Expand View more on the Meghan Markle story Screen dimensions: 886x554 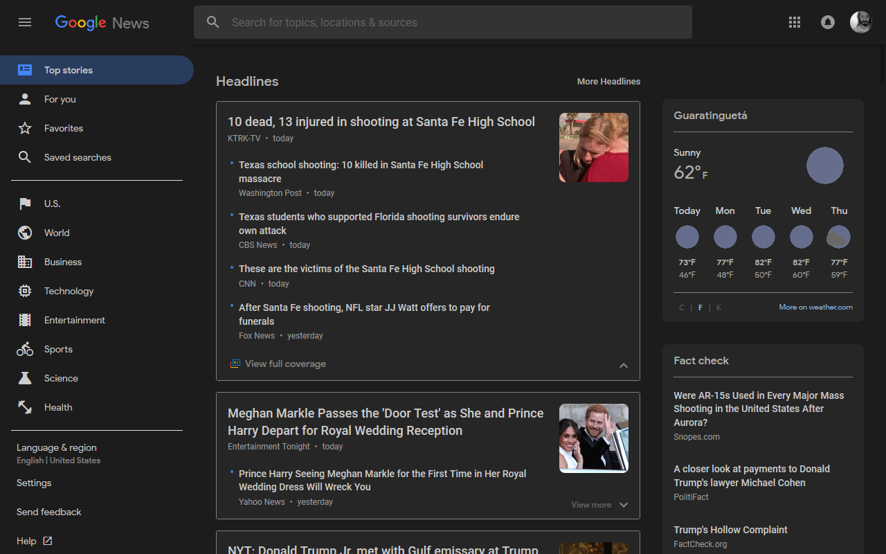(x=599, y=505)
